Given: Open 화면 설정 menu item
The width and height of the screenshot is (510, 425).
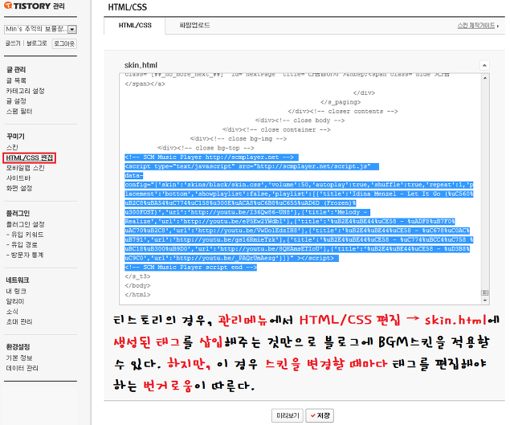Looking at the screenshot, I should point(19,188).
